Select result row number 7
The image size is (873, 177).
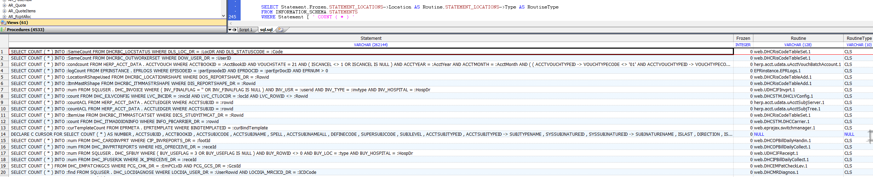click(4, 90)
